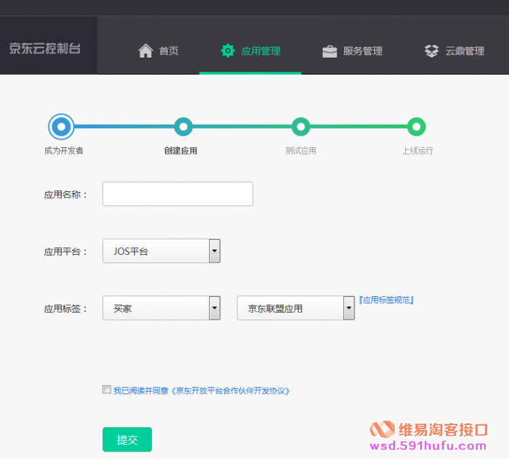Click the 测试应用 step label
This screenshot has width=509, height=459.
coord(301,151)
